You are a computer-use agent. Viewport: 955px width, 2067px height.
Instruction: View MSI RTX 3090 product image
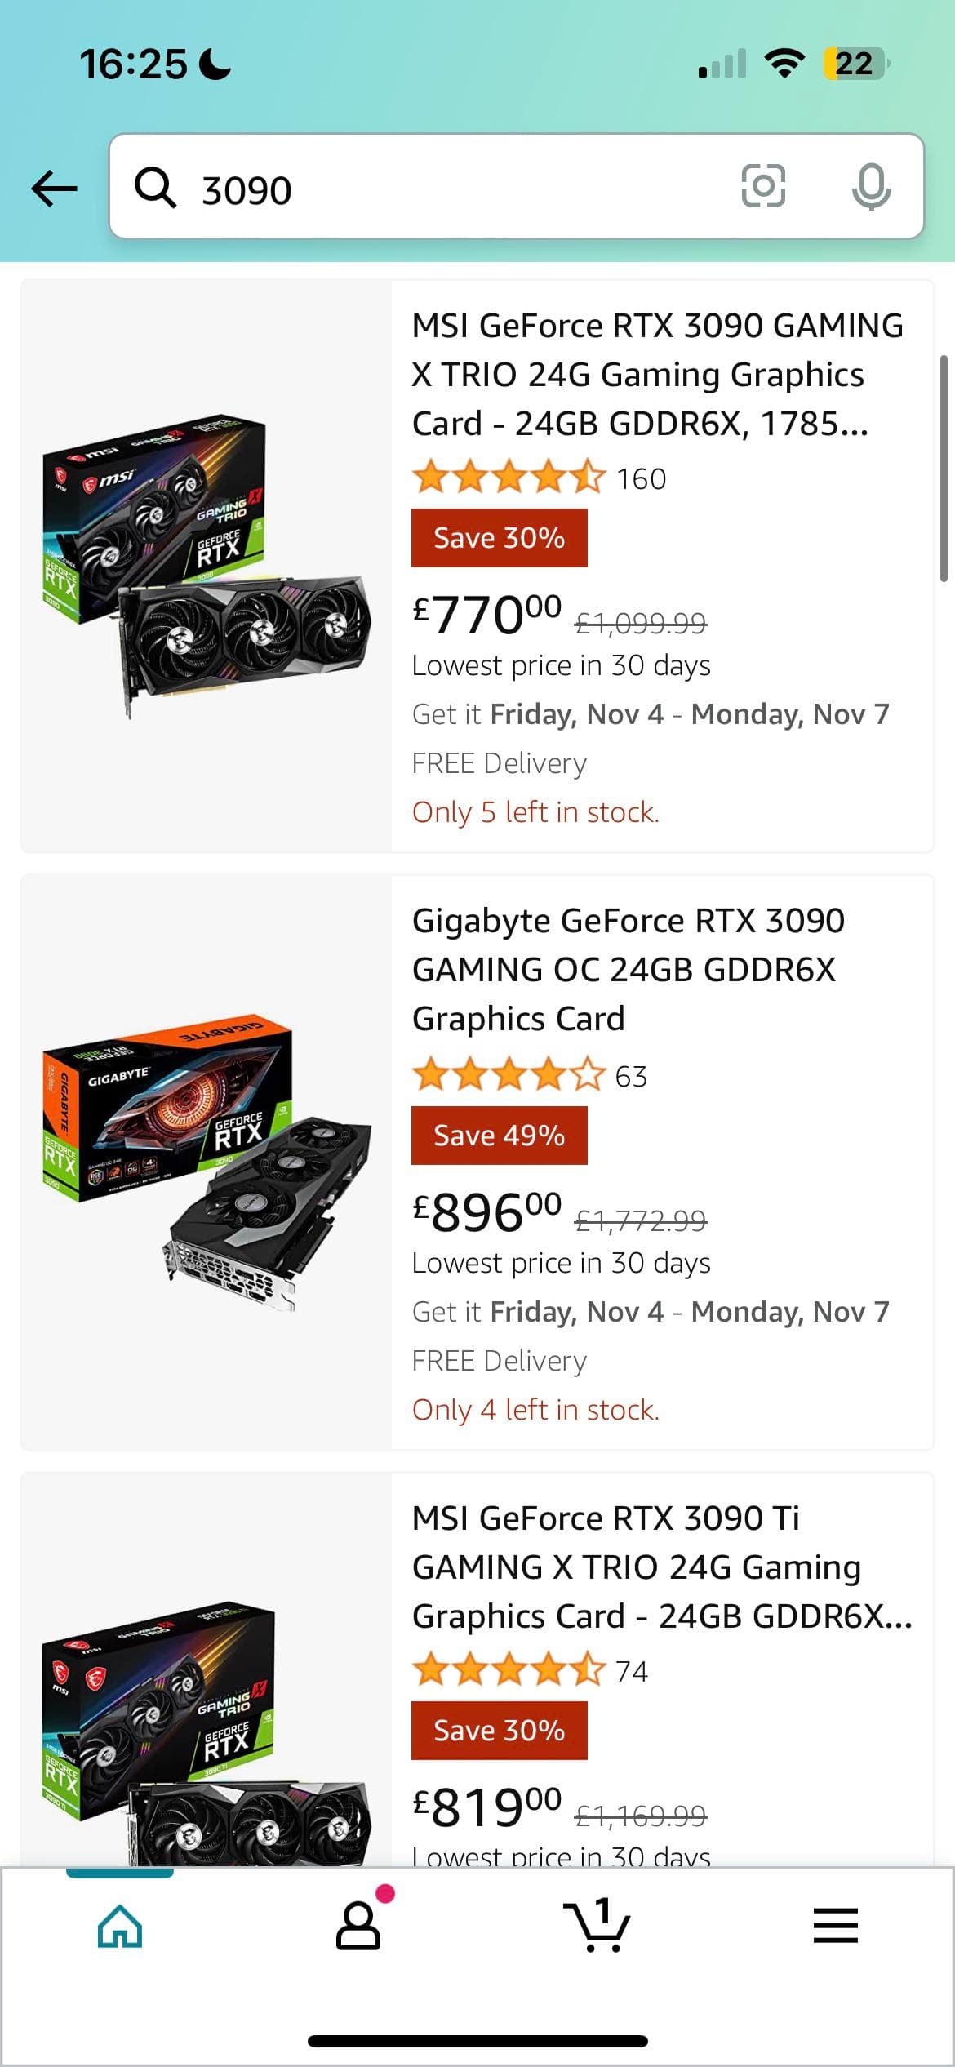coord(207,567)
